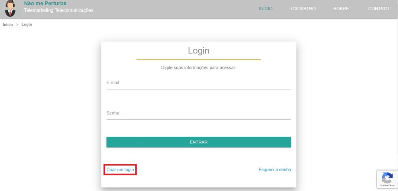Open the CONTATO menu item
Screen dimensions: 398x191
click(378, 9)
